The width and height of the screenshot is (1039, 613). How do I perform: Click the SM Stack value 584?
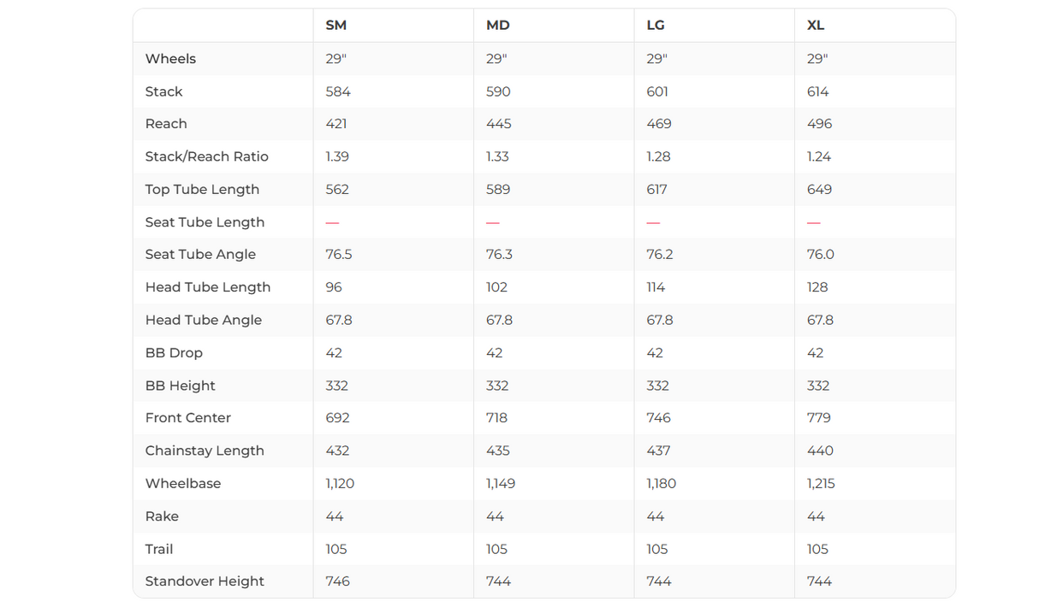coord(338,91)
